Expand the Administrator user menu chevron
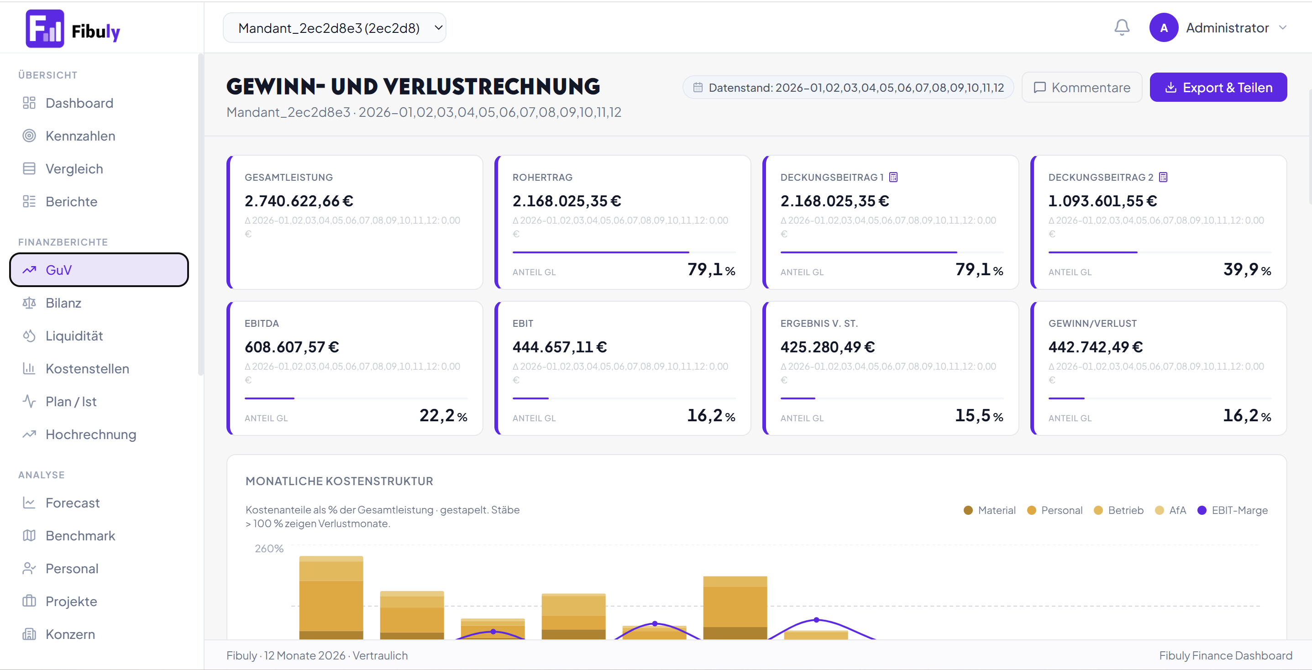 (x=1282, y=27)
